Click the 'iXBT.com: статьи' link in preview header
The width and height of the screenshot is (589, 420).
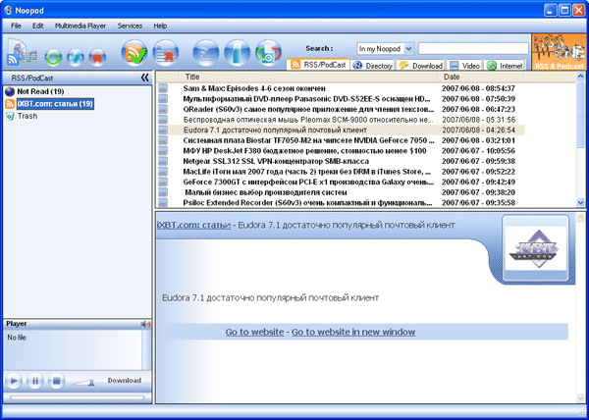click(193, 225)
